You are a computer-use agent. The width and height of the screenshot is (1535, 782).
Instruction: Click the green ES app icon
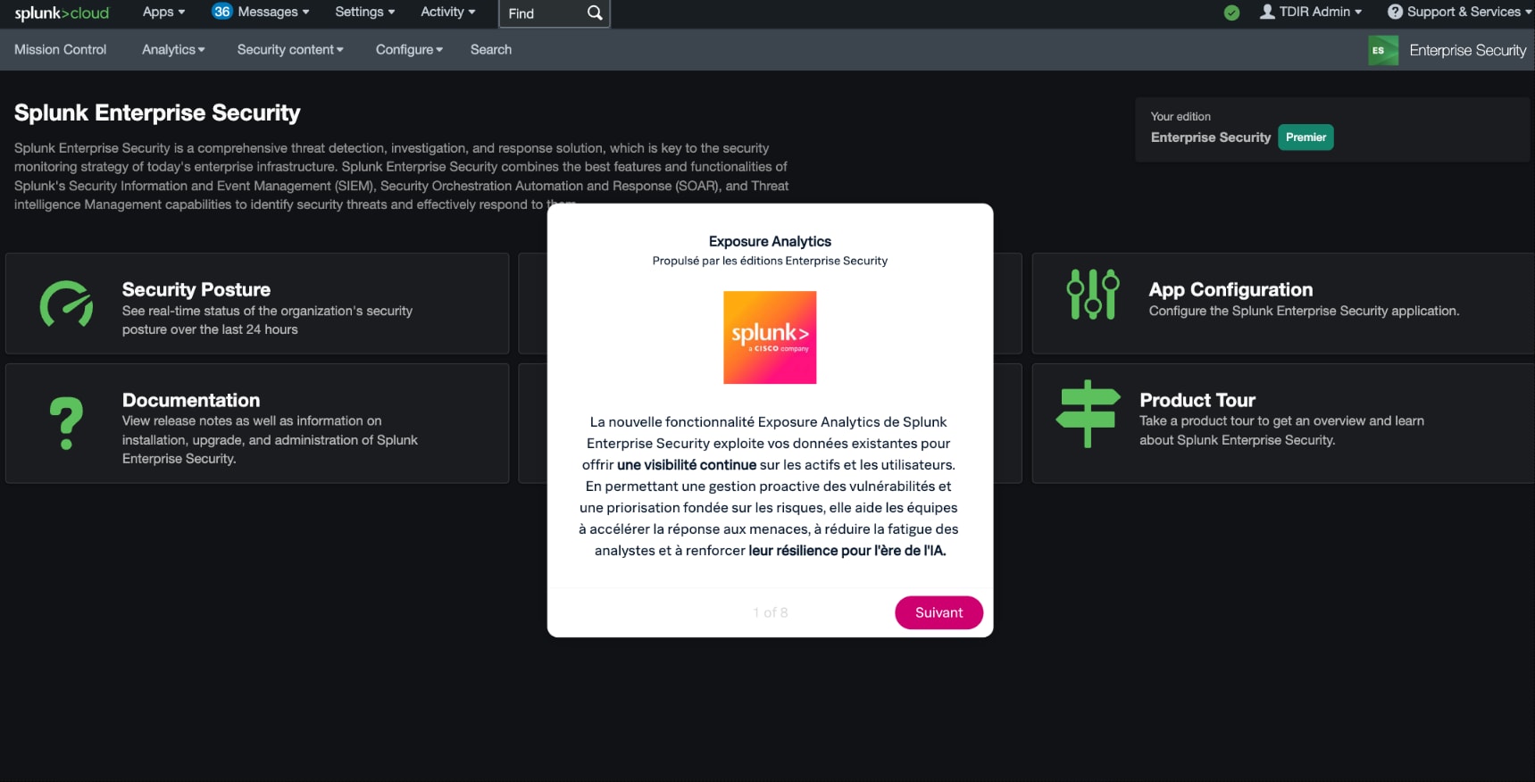click(1383, 50)
